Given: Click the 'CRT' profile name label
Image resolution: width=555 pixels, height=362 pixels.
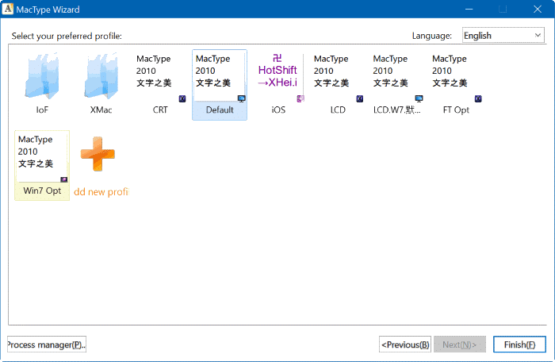Looking at the screenshot, I should pyautogui.click(x=160, y=110).
